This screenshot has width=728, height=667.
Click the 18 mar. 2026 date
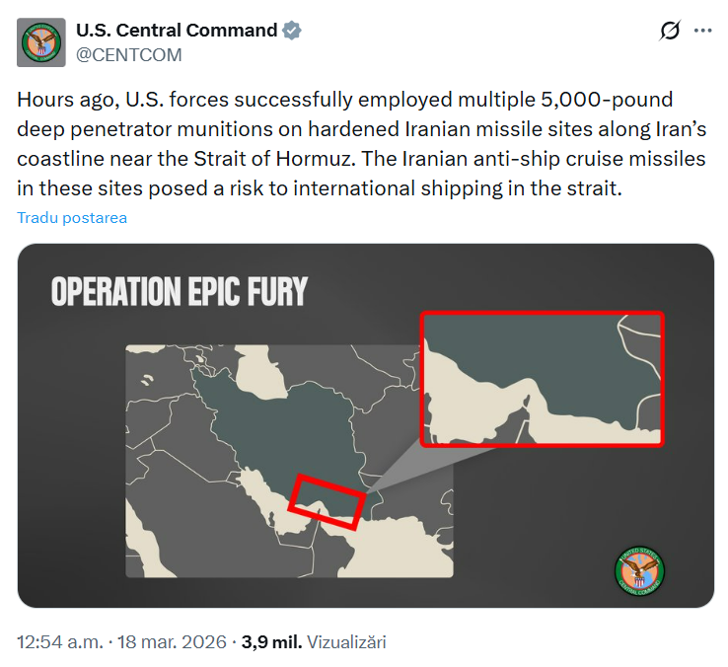(x=173, y=642)
